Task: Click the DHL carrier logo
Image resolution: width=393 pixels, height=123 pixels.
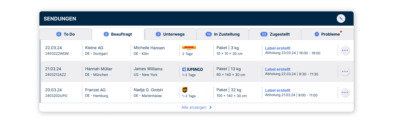Action: click(189, 48)
